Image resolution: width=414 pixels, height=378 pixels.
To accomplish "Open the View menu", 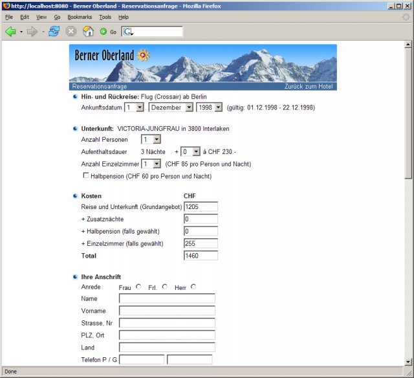I will point(41,17).
